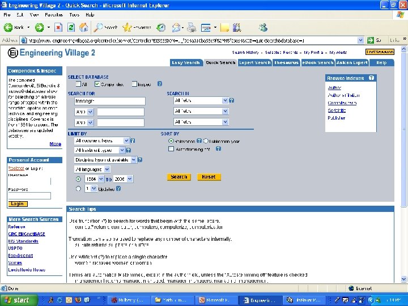Open the Mail envelope toolbar icon
Viewport: 408px width, 306px height.
176,27
